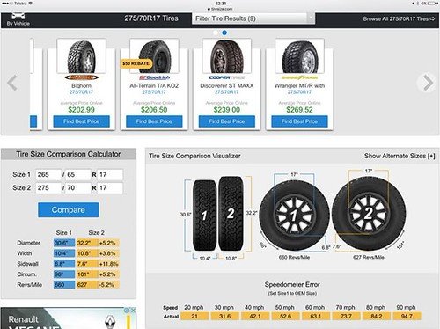440x329 pixels.
Task: Tap the Wi-Fi status icon
Action: [x=30, y=4]
